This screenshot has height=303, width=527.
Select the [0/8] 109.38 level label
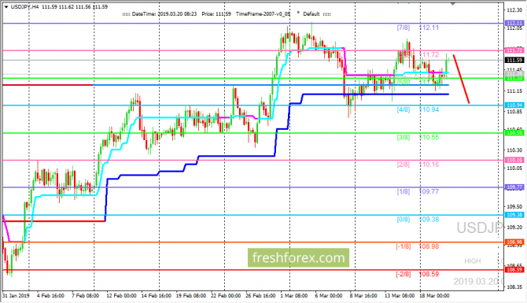[x=418, y=220]
